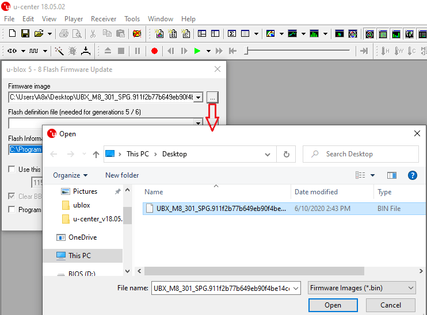The height and width of the screenshot is (315, 427).
Task: Open the Receiver menu
Action: 104,19
